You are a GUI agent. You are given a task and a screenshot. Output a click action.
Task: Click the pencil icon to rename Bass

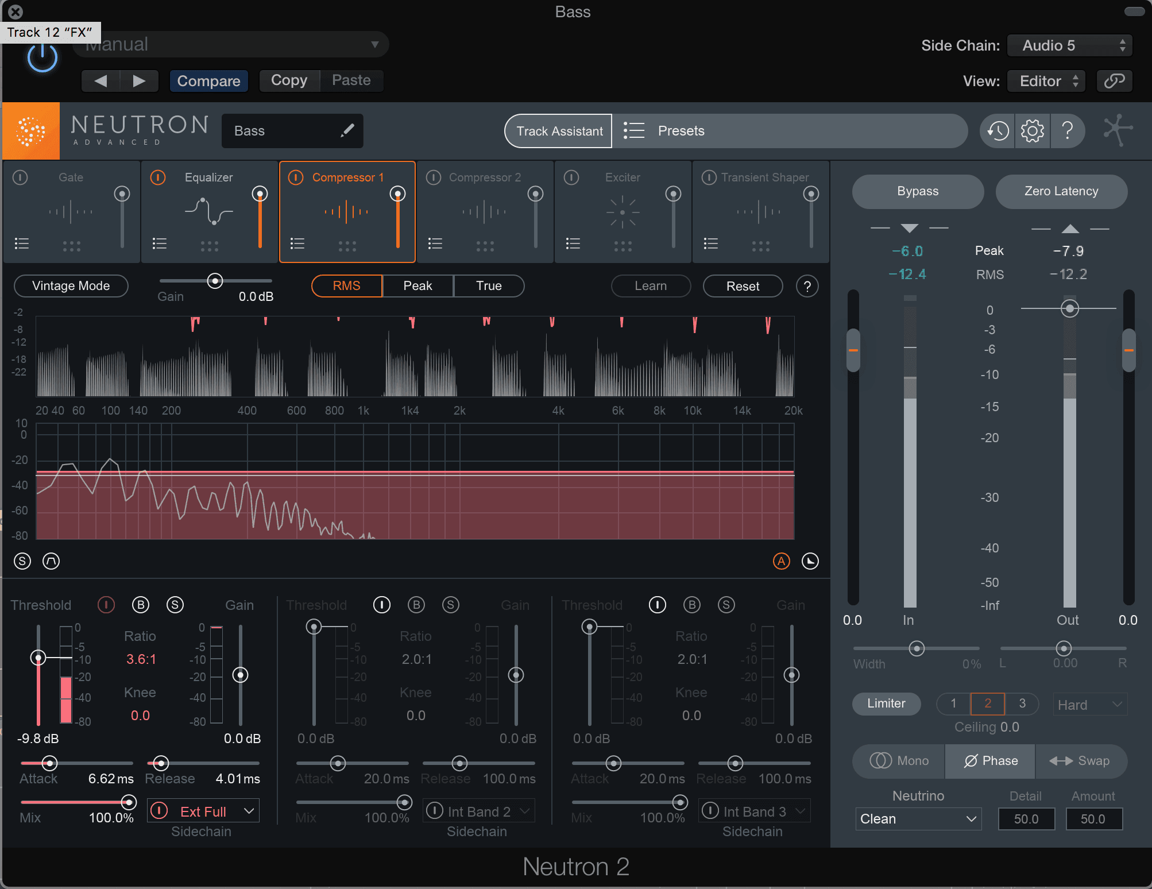click(x=347, y=130)
